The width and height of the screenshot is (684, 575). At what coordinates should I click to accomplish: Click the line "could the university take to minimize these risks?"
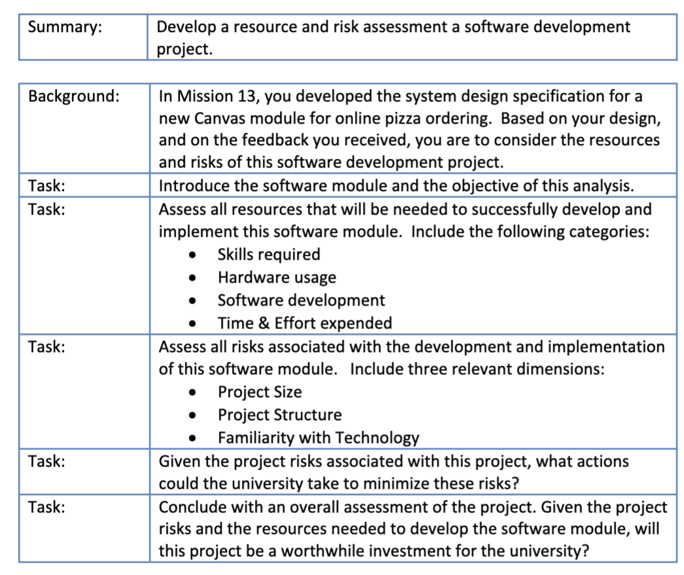[339, 484]
